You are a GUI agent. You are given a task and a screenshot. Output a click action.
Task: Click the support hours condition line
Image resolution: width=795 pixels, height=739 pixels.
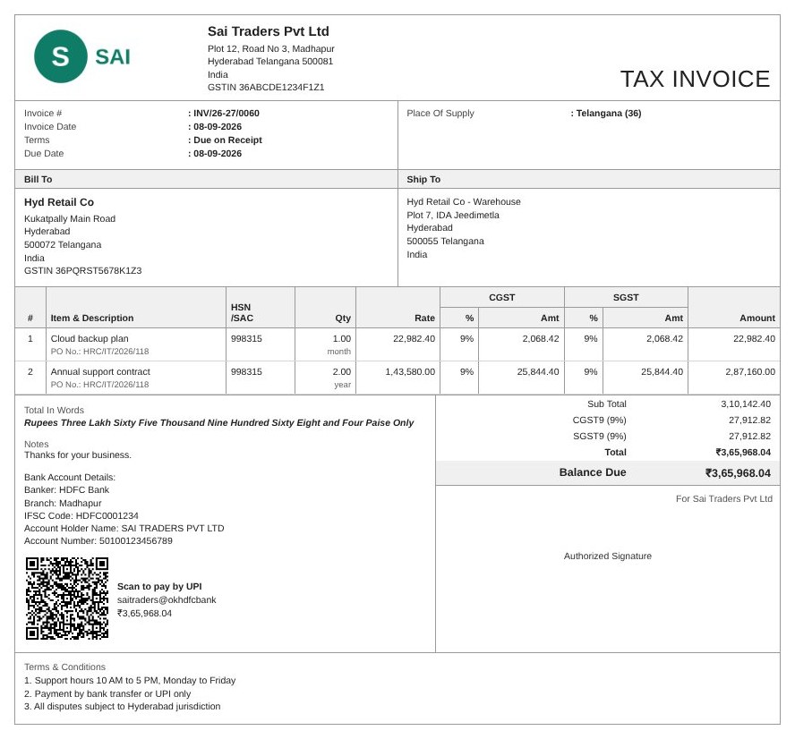pos(130,680)
